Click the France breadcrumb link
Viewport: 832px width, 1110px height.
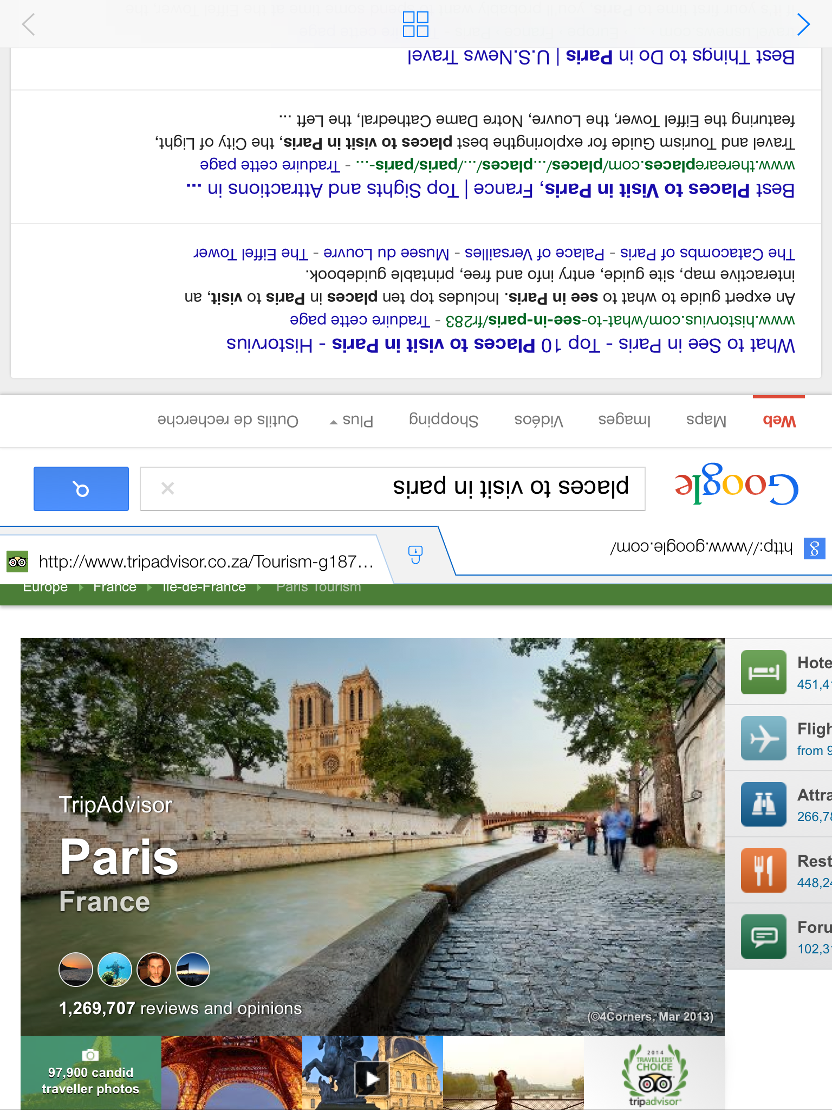pos(114,588)
